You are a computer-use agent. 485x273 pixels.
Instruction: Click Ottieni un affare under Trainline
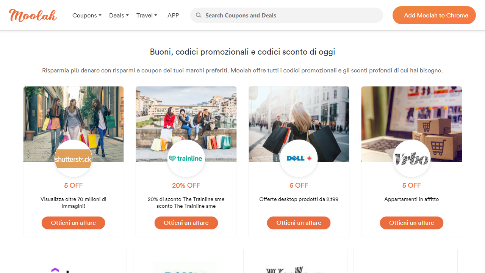click(x=186, y=223)
